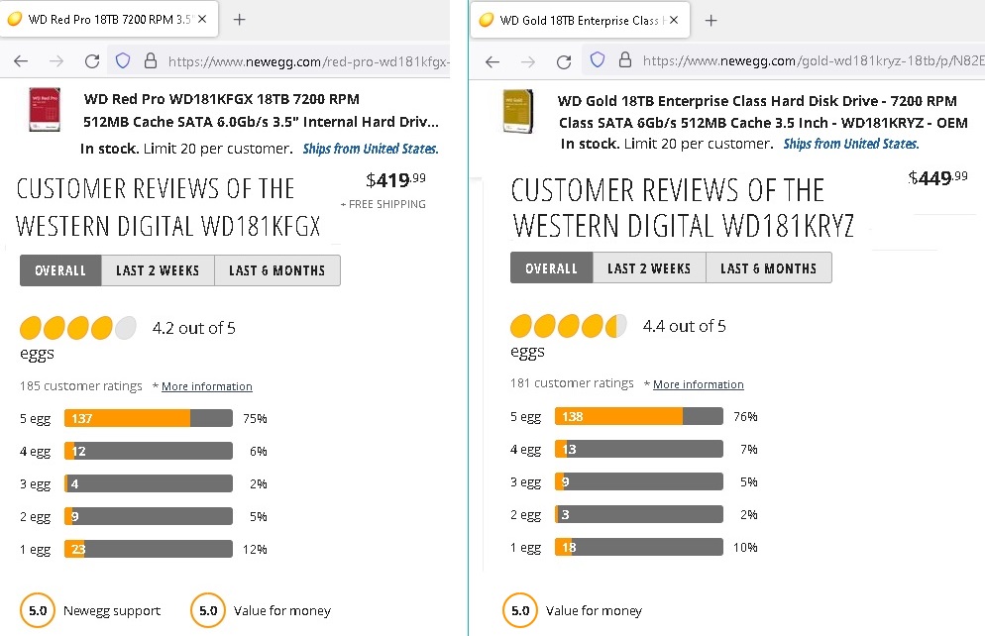This screenshot has width=985, height=636.
Task: Reload the WD Red Pro page
Action: point(92,60)
